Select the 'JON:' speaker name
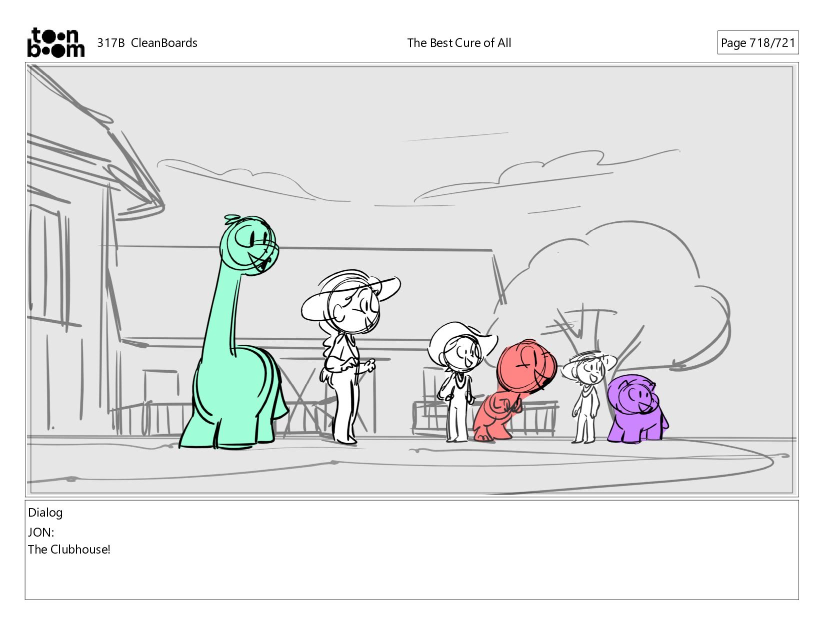 click(x=41, y=533)
